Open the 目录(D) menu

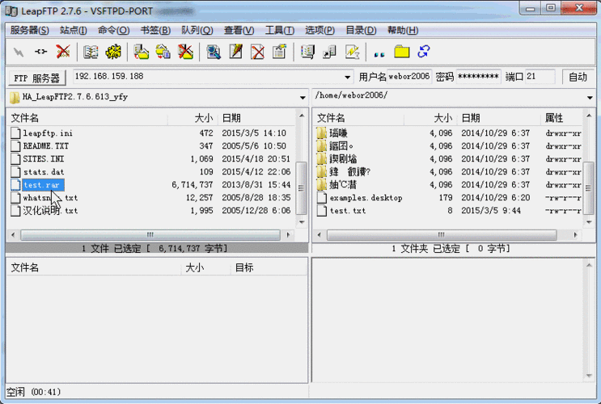pyautogui.click(x=361, y=30)
